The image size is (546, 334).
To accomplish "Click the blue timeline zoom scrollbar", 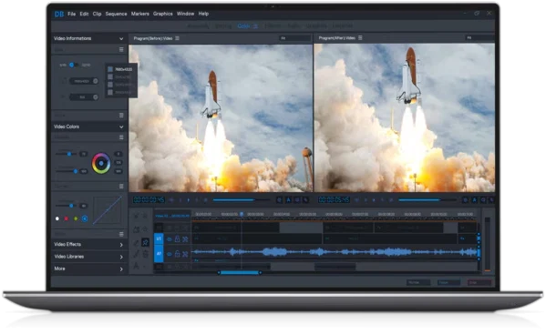I will click(x=240, y=273).
